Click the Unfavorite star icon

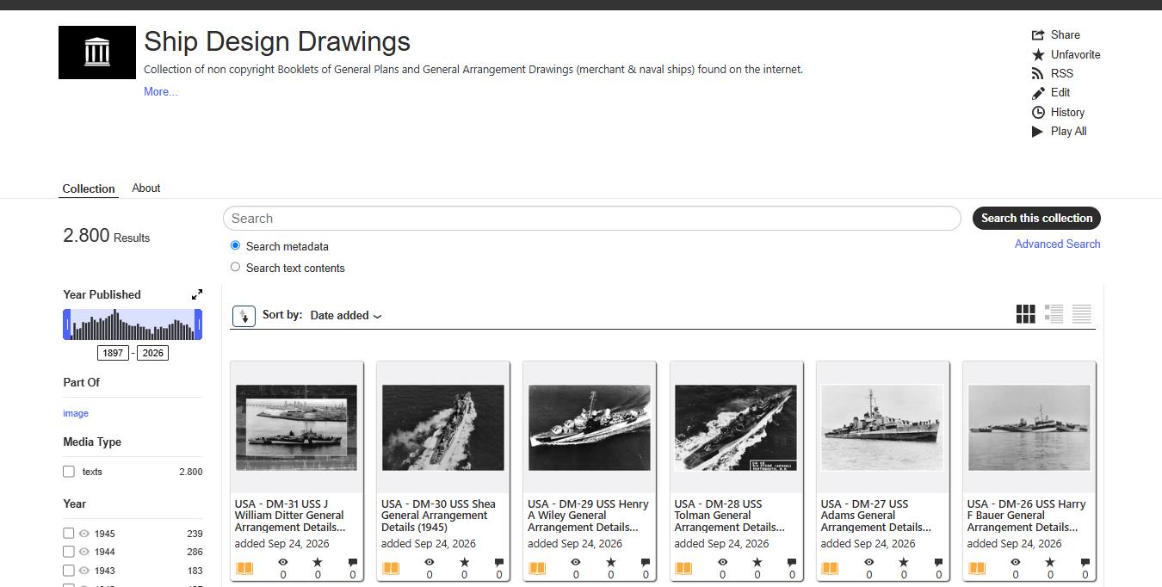(1038, 54)
